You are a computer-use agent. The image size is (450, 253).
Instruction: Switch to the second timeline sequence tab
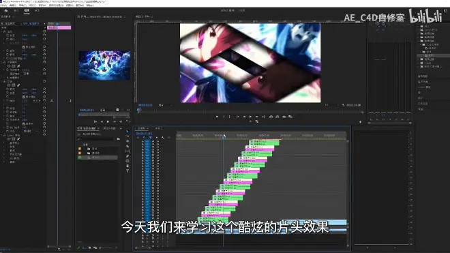158,128
